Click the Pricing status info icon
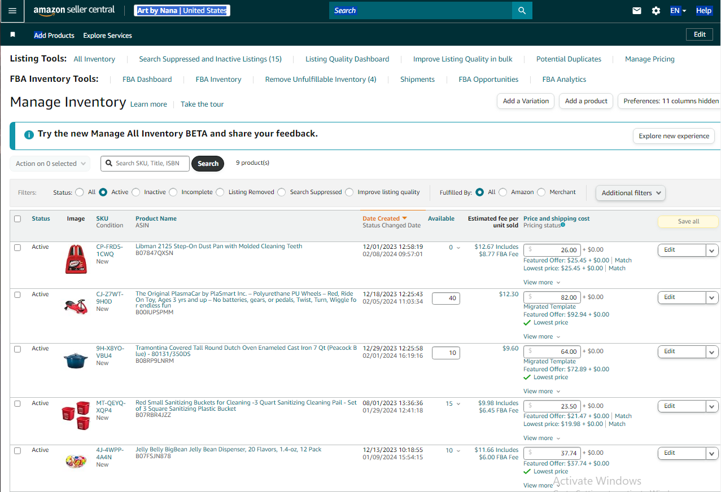 click(563, 225)
